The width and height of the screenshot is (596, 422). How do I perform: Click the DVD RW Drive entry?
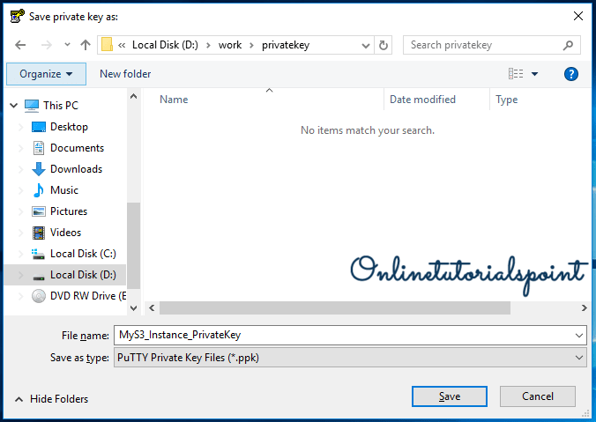click(x=88, y=296)
